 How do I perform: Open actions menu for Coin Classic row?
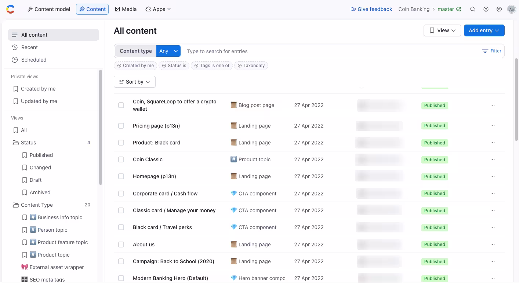pyautogui.click(x=493, y=159)
